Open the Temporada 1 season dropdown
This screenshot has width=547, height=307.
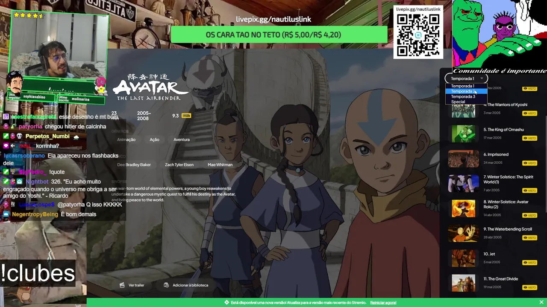[466, 78]
